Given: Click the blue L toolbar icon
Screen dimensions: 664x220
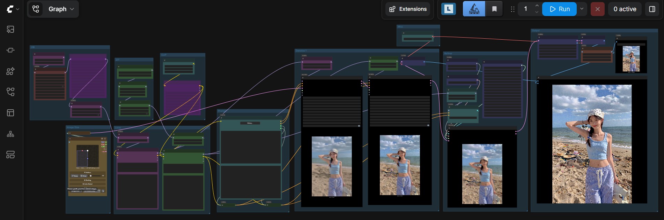Looking at the screenshot, I should tap(449, 9).
